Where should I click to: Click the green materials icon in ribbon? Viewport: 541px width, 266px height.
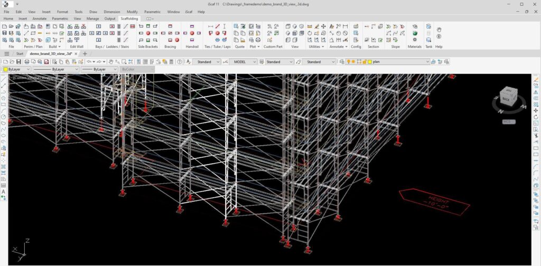[x=415, y=33]
